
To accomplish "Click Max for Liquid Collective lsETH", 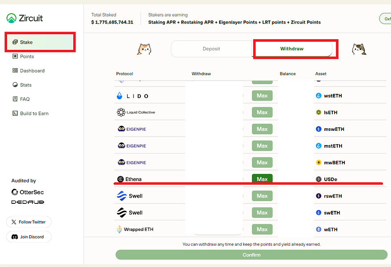I will (262, 113).
